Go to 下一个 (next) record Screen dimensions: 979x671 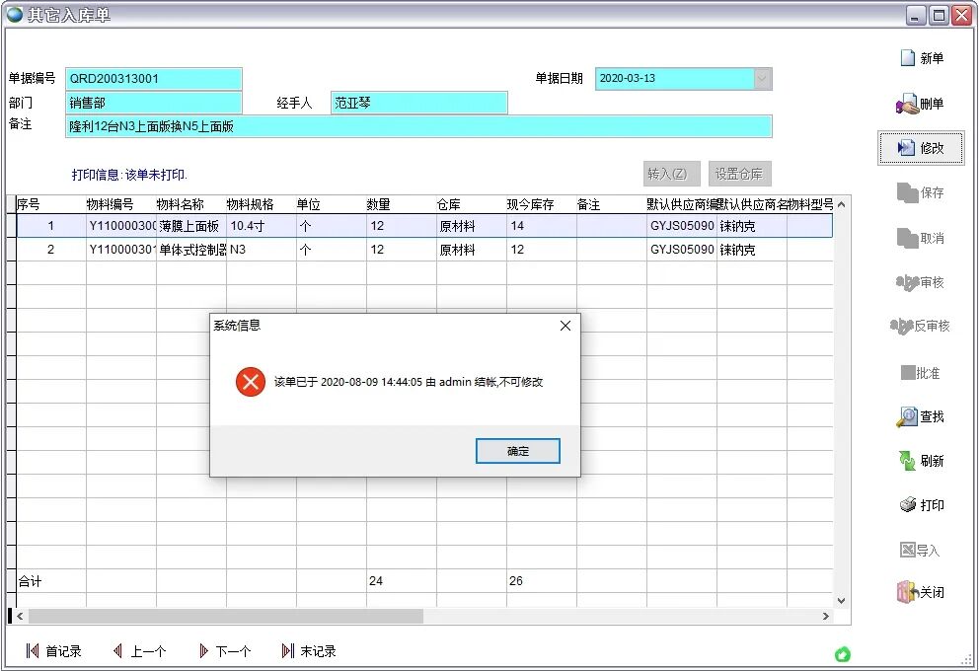(x=203, y=651)
